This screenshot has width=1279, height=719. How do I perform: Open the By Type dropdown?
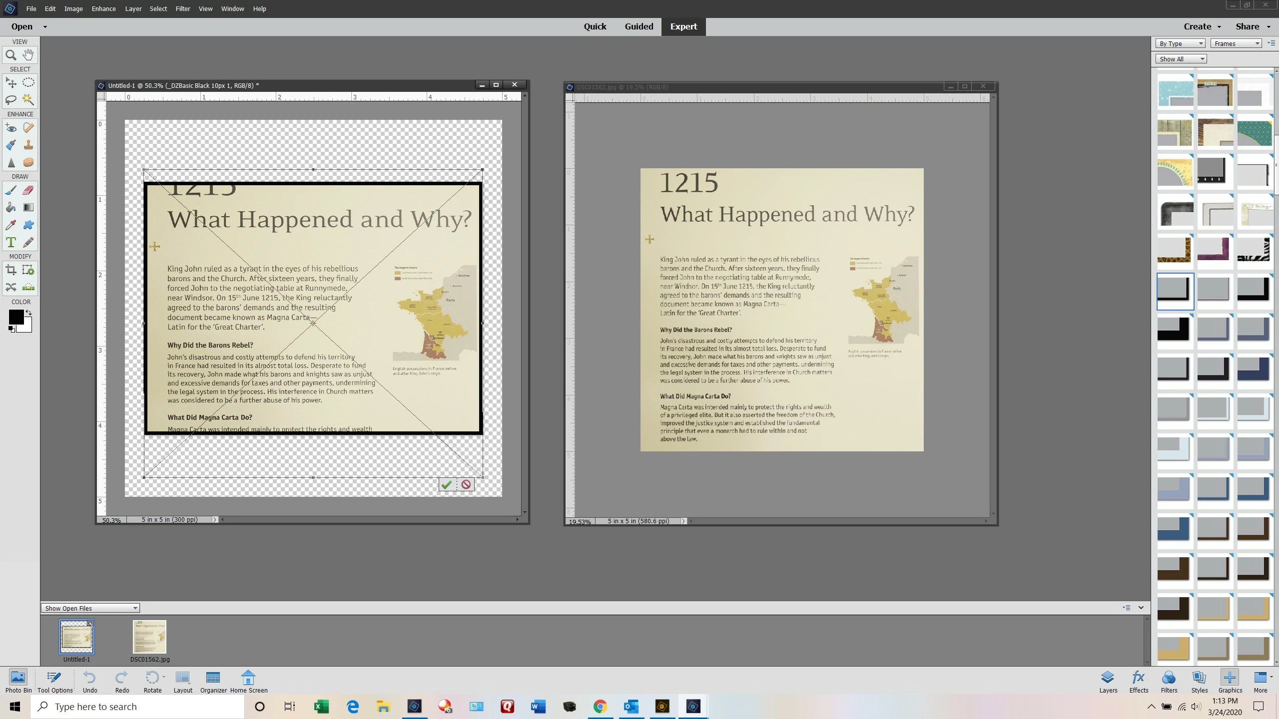1180,43
